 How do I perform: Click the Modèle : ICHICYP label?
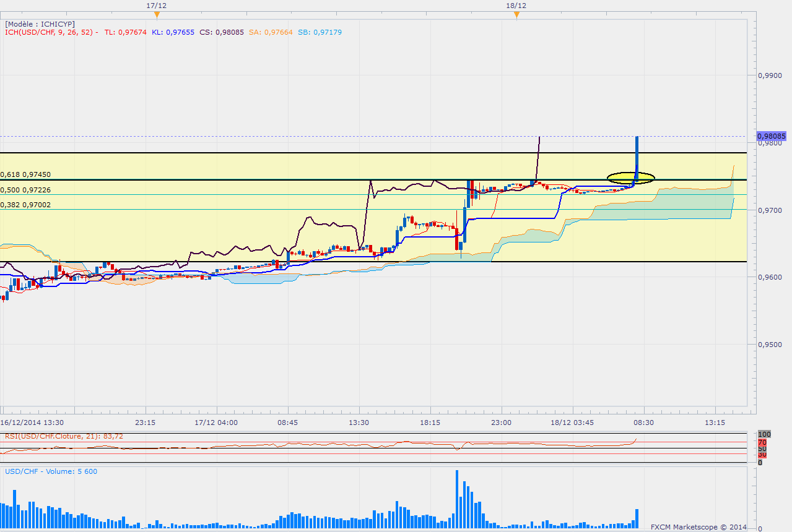tap(40, 24)
